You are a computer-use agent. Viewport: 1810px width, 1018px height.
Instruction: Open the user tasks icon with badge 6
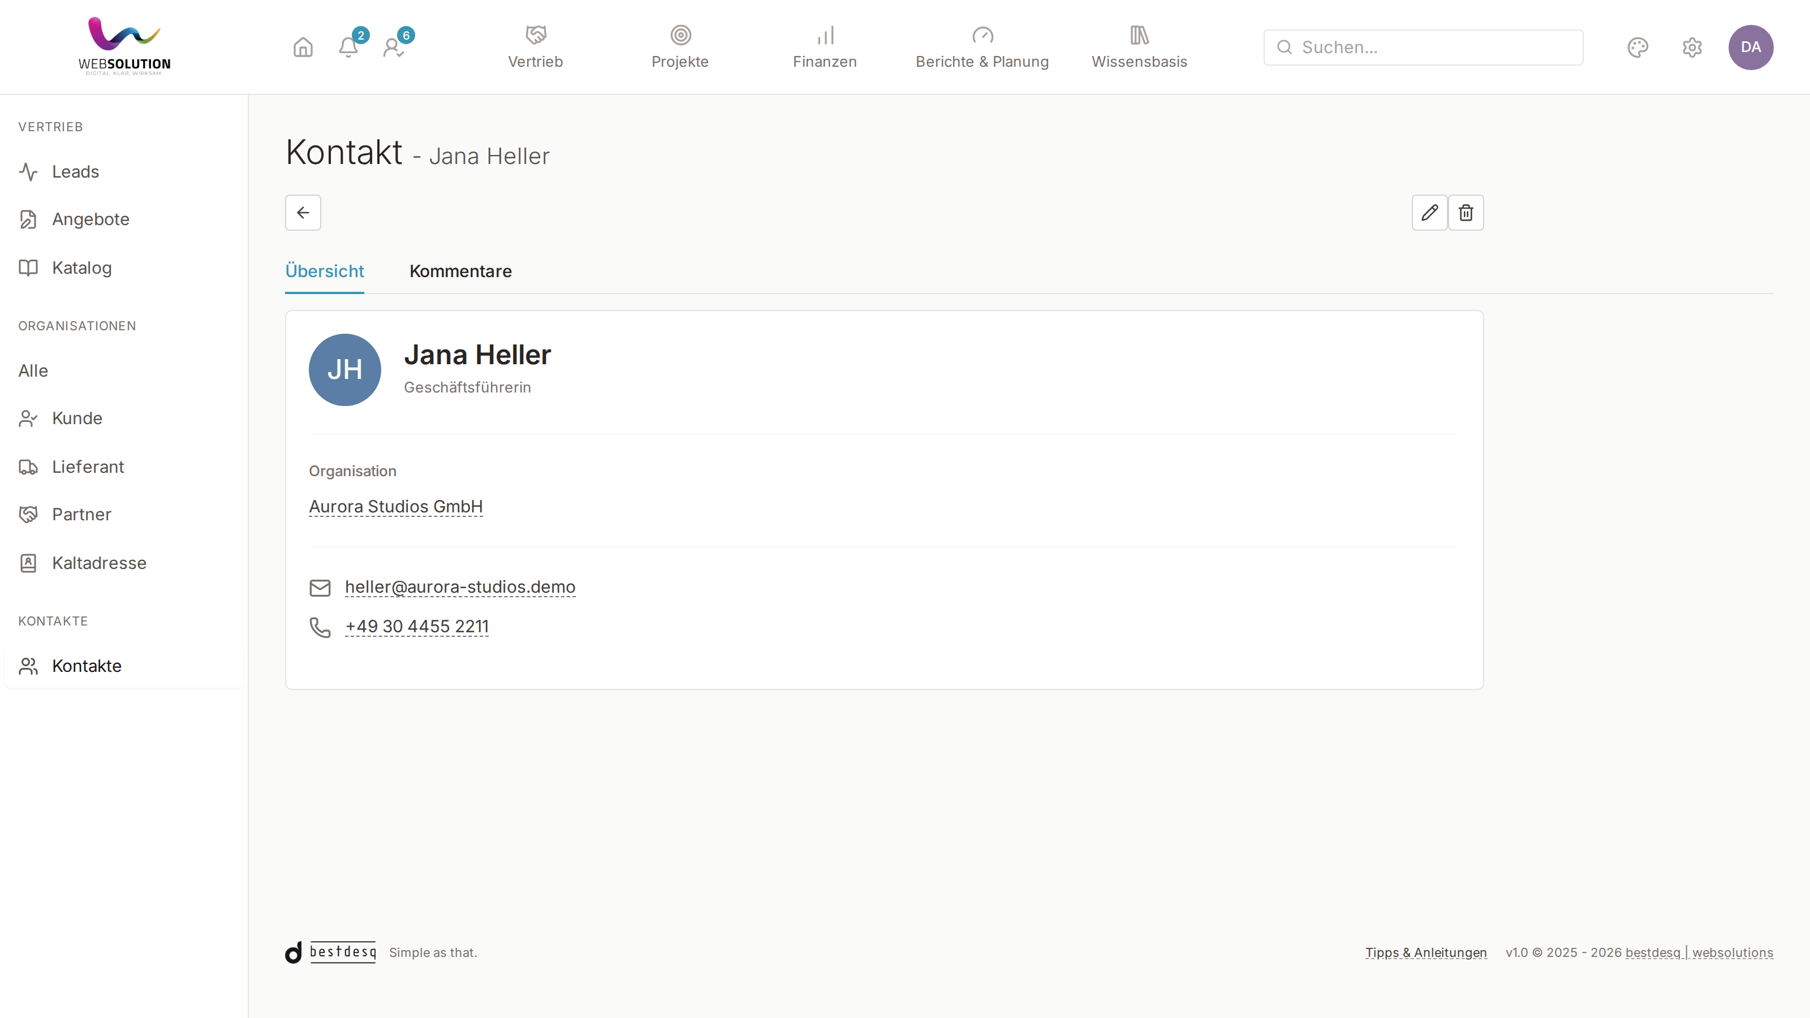(x=394, y=47)
